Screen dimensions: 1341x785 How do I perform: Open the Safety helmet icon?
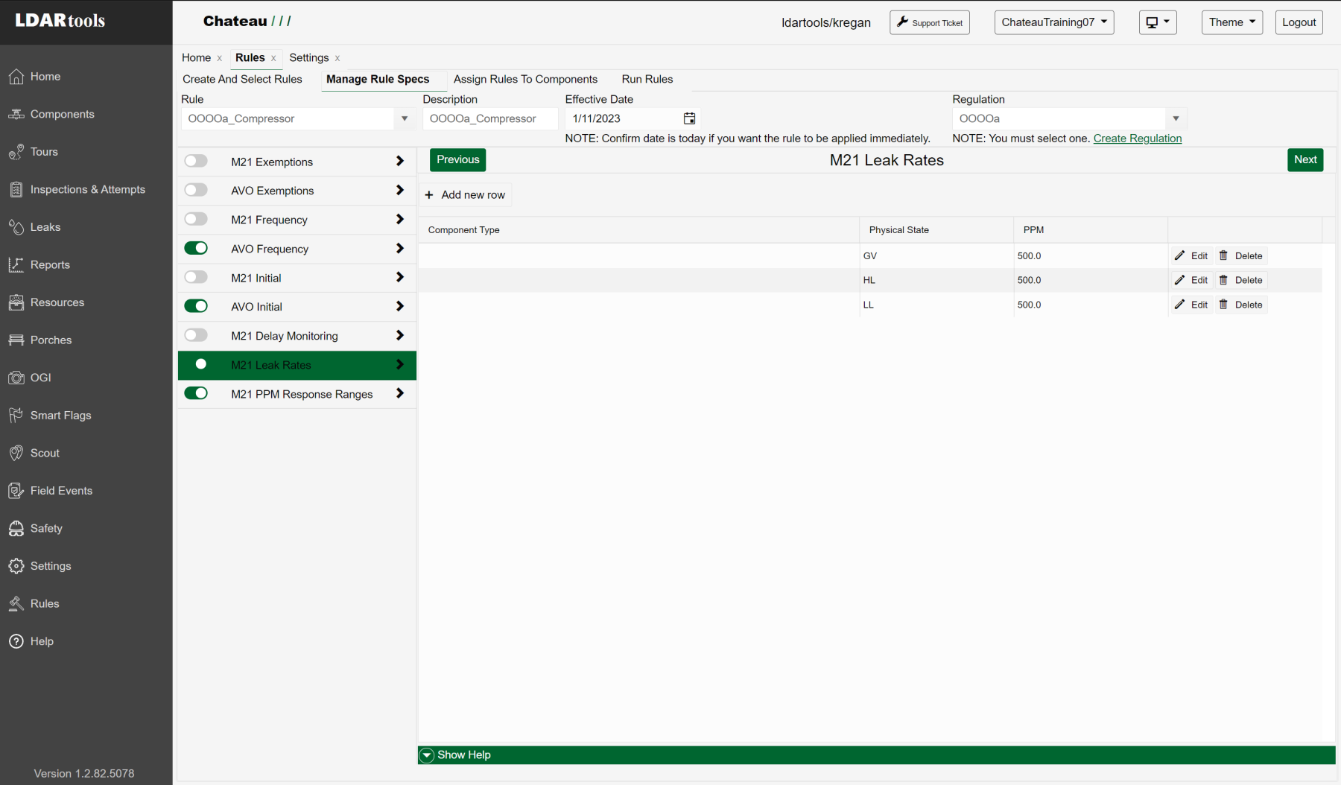[x=16, y=528]
